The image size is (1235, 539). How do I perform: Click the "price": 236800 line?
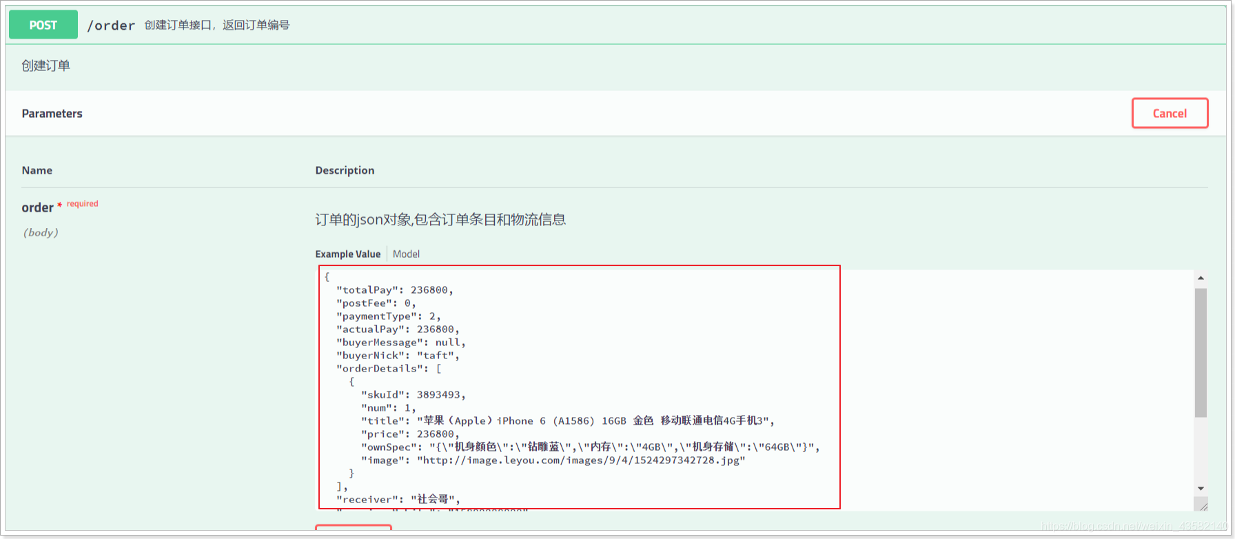pyautogui.click(x=411, y=434)
